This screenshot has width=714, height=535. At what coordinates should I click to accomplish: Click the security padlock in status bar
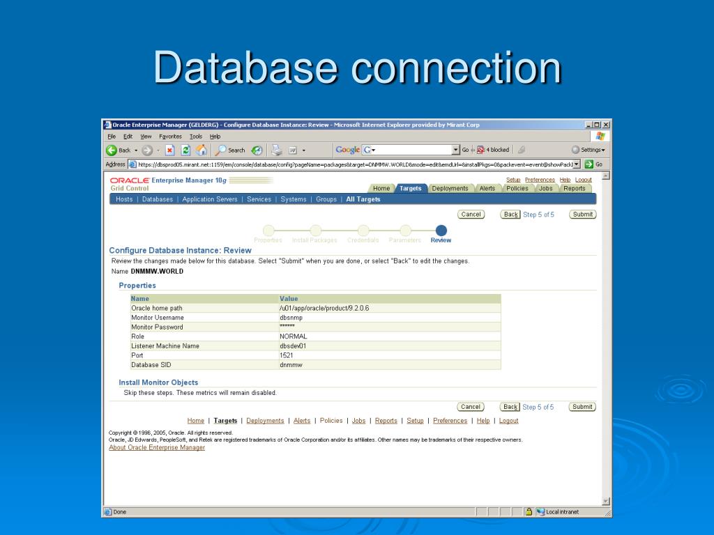pos(529,512)
